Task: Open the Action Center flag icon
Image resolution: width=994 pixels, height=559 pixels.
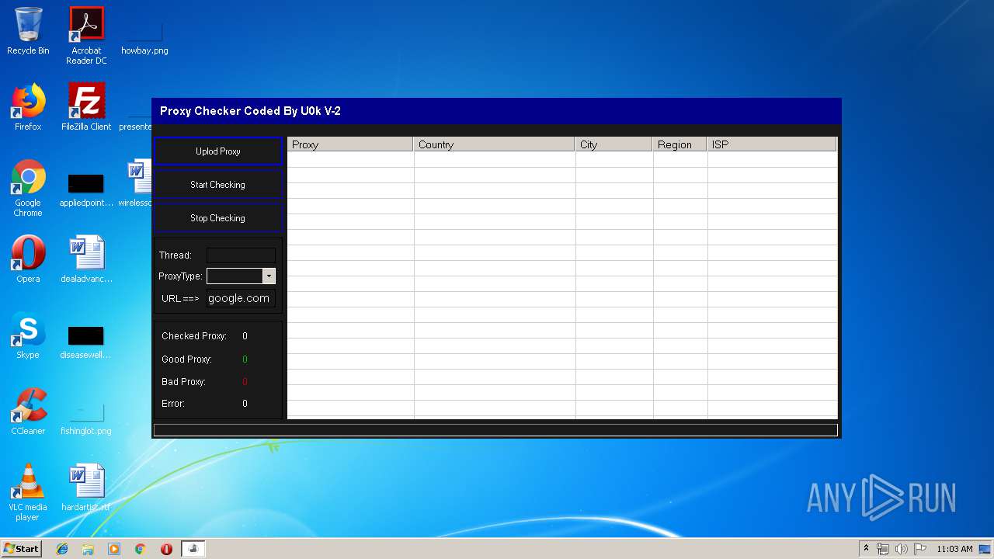Action: [920, 549]
